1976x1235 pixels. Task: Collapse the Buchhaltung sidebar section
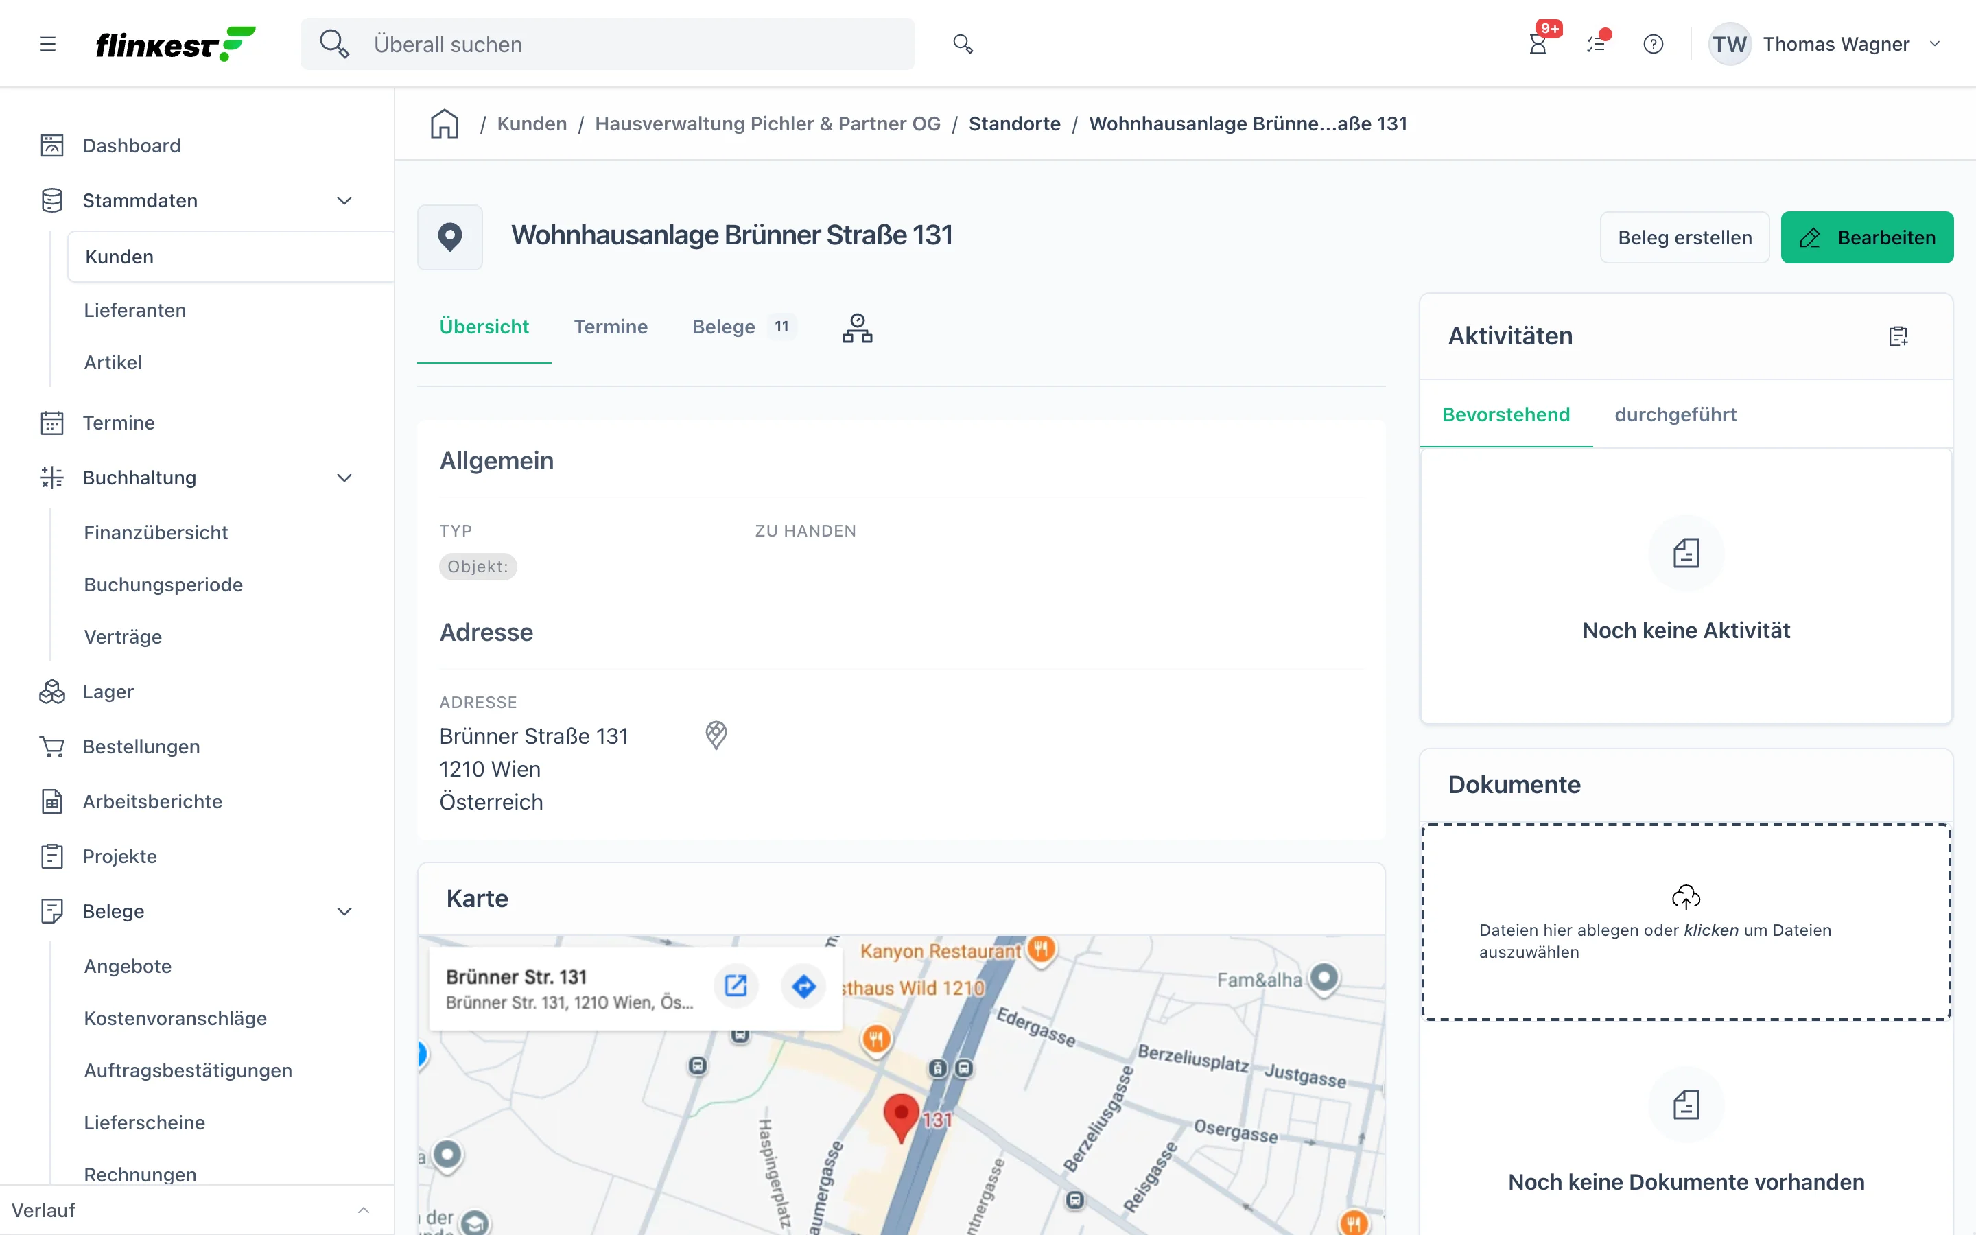344,478
